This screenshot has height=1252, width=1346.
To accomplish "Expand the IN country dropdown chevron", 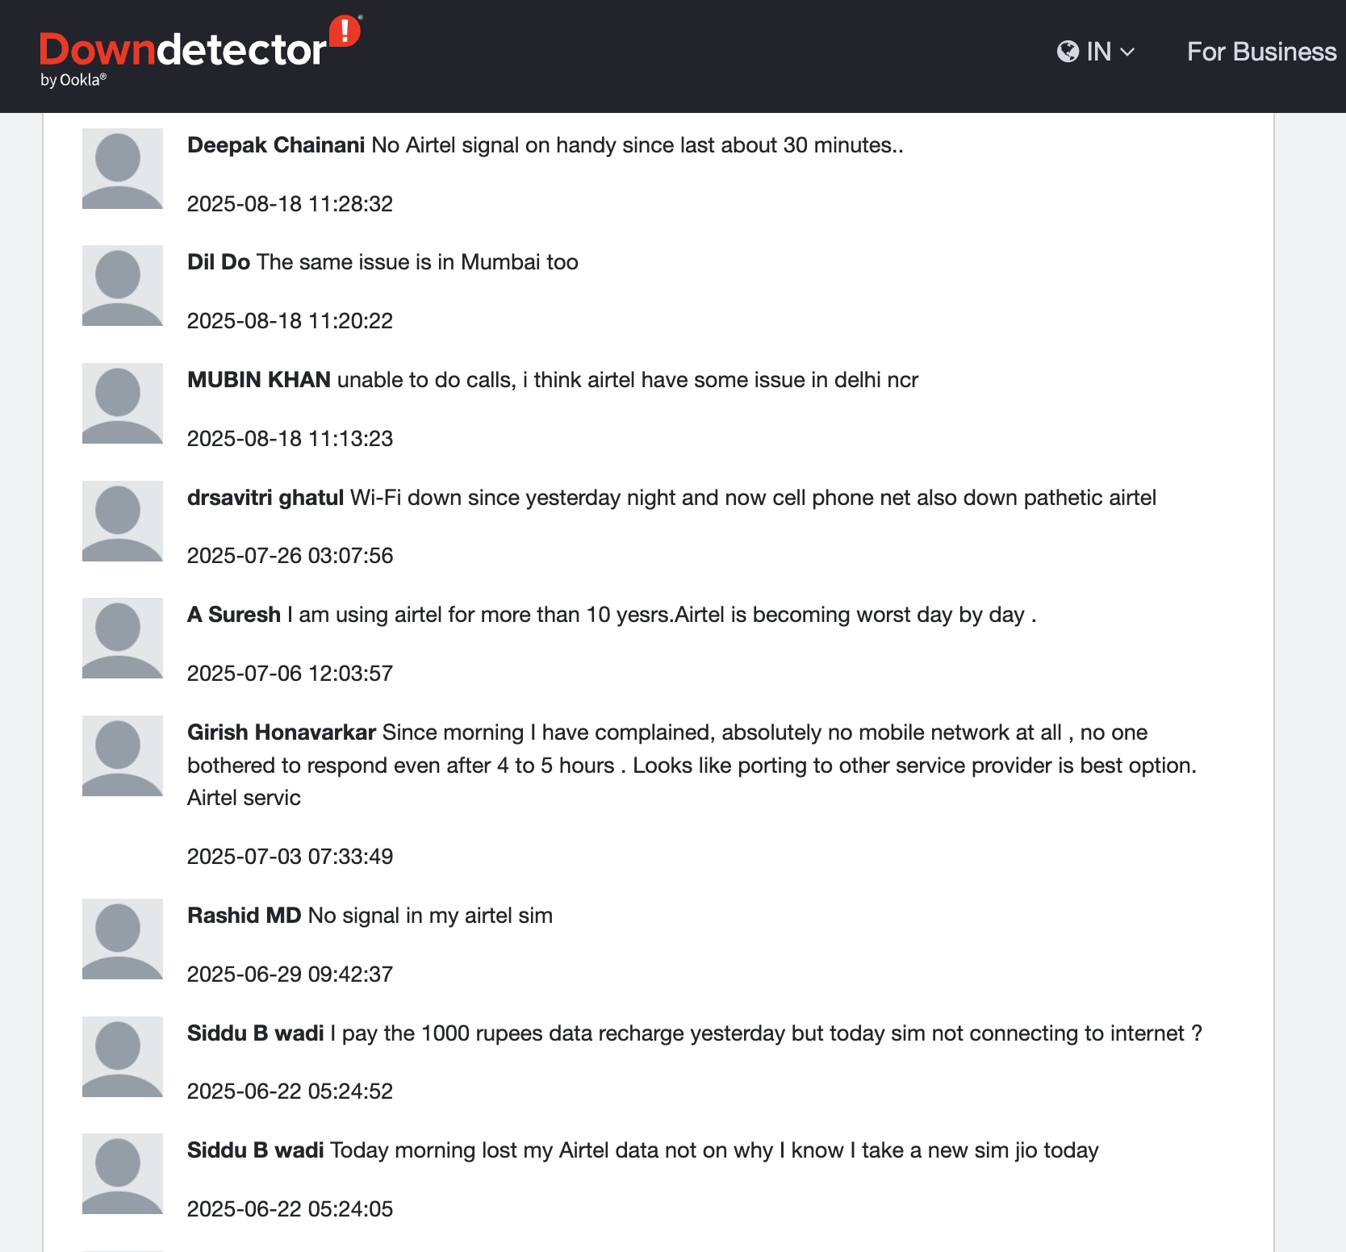I will pyautogui.click(x=1127, y=52).
